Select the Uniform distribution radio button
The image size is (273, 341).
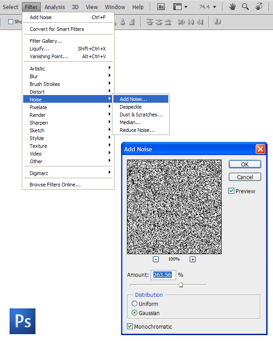point(134,303)
